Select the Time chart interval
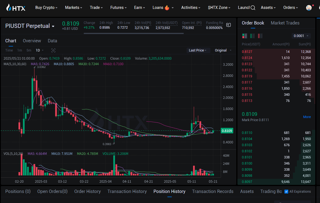Viewport: 320px width, 203px height. (x=9, y=50)
